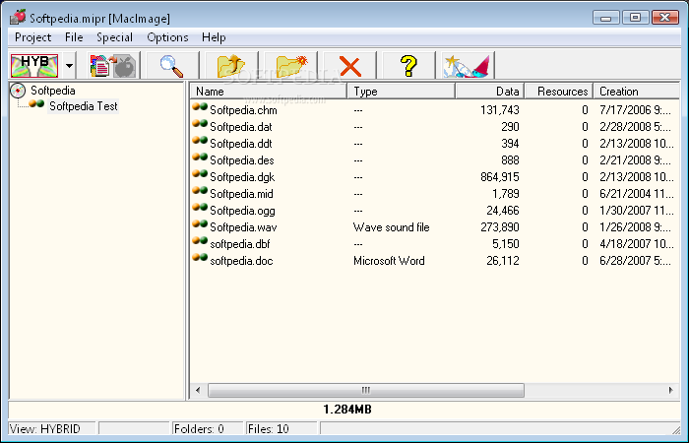Click the Creation column header
Image resolution: width=689 pixels, height=443 pixels.
[636, 92]
